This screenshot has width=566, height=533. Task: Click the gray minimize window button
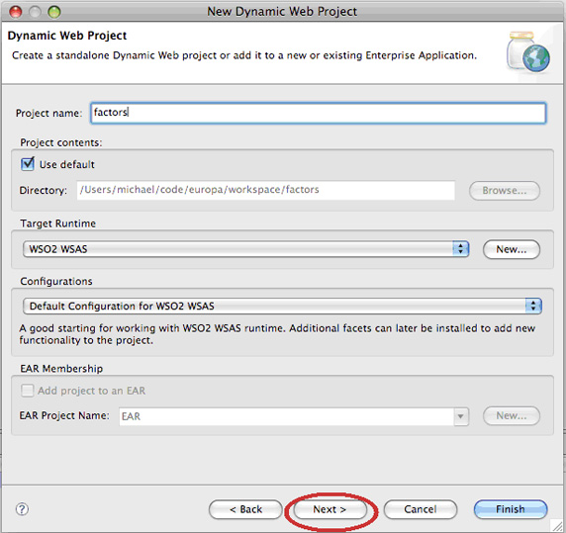coord(35,12)
